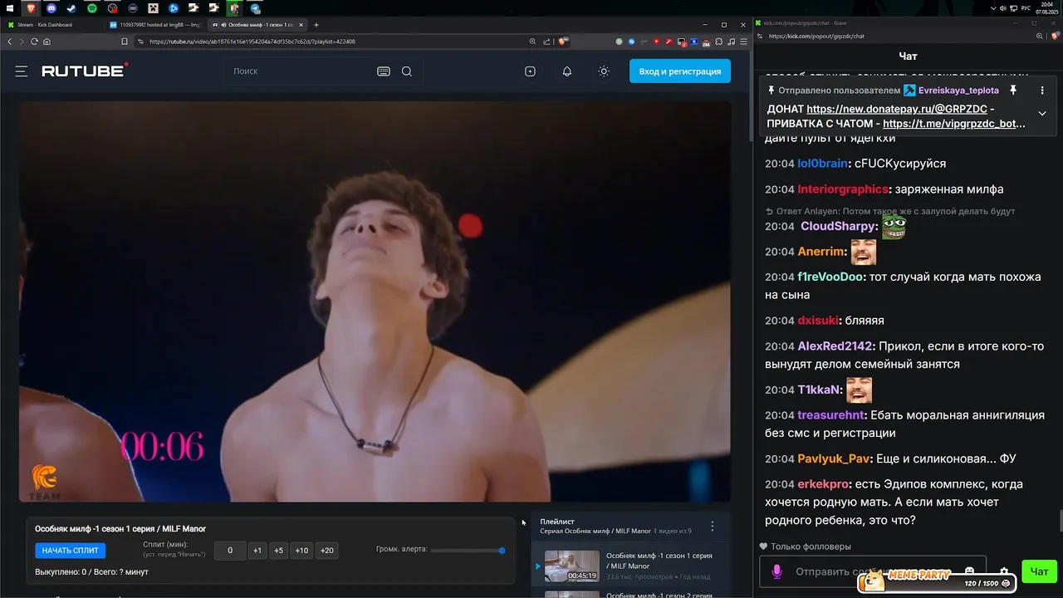
Task: Open the emoji picker in chat input
Action: pos(968,571)
